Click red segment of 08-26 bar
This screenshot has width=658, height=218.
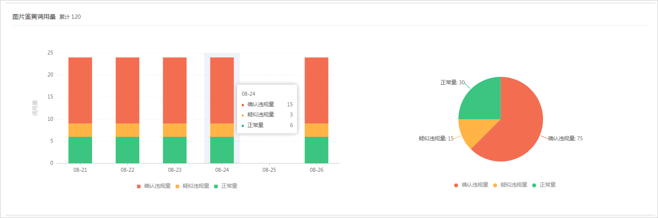coord(317,91)
